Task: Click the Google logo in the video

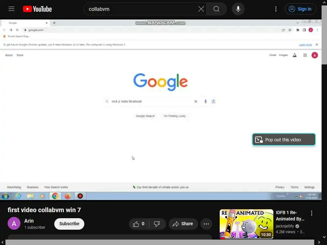Action: click(x=161, y=82)
